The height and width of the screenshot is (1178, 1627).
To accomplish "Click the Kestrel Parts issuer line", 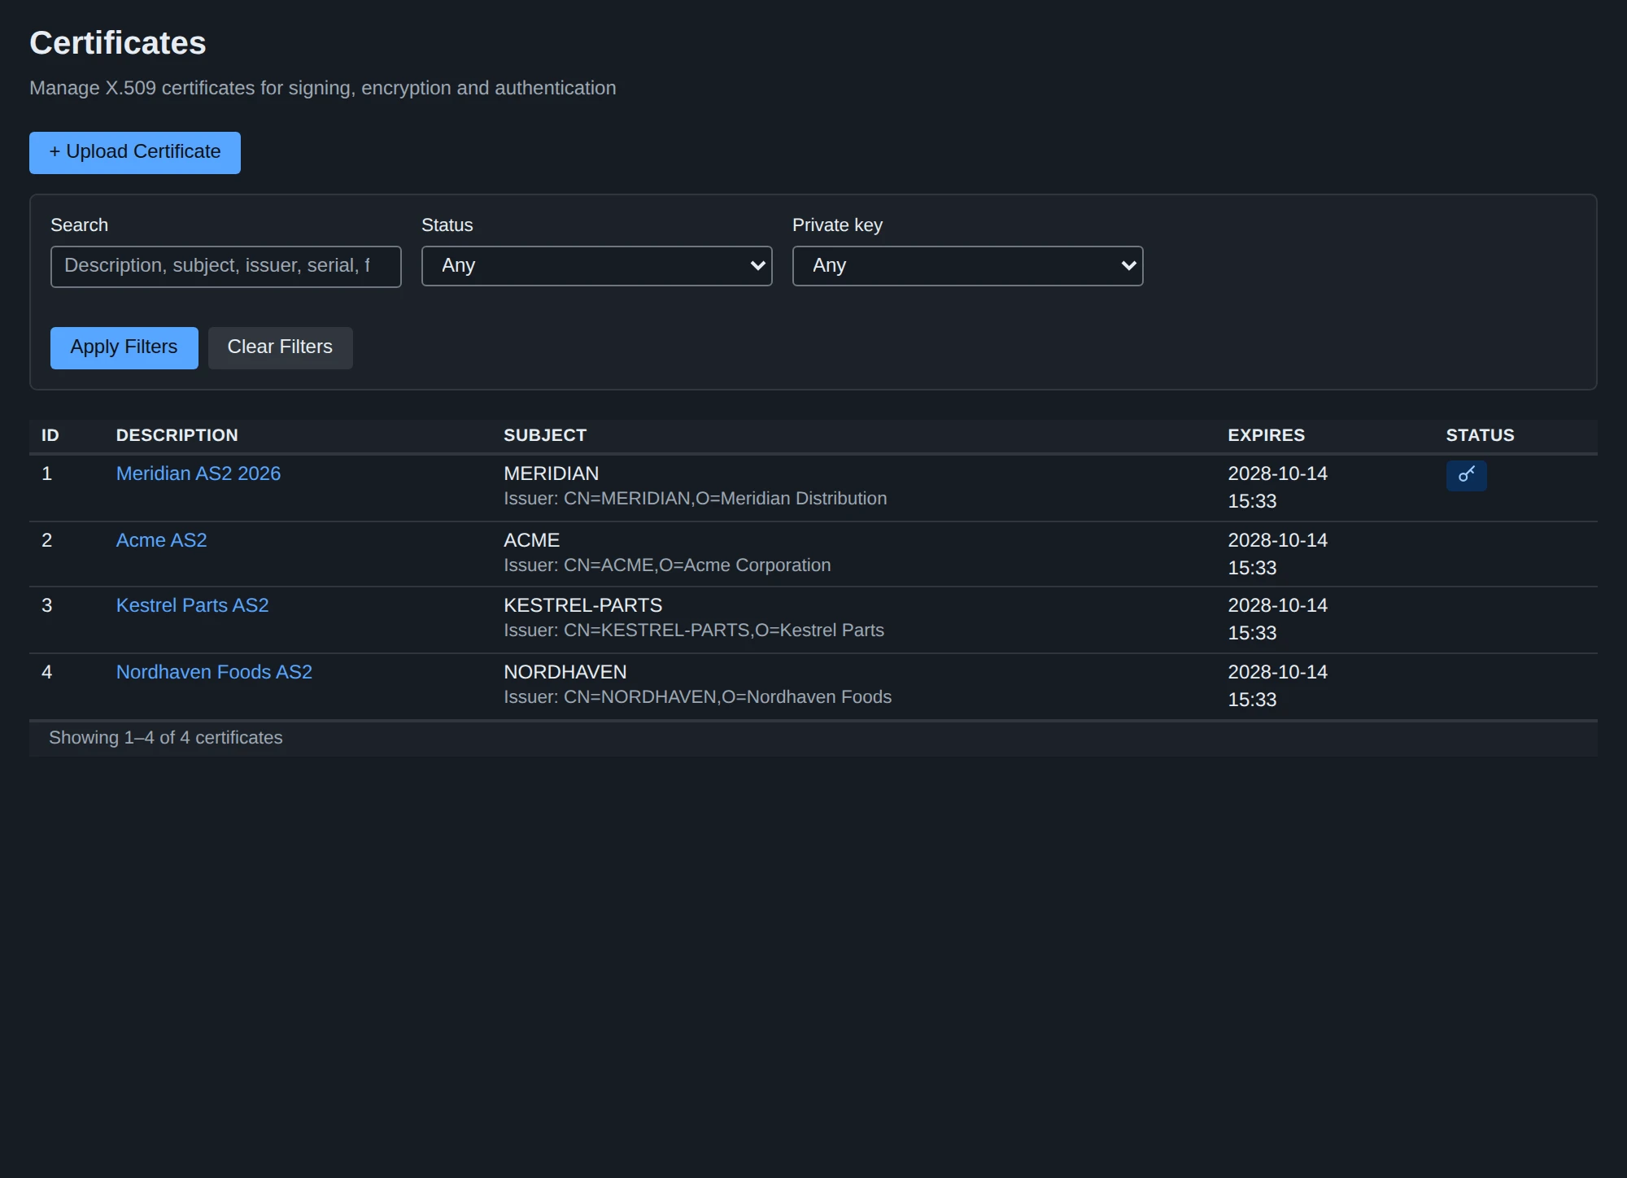I will (693, 630).
